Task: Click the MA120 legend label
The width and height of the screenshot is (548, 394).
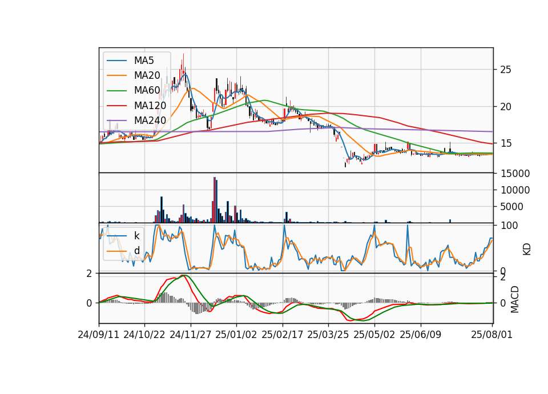Action: 150,106
